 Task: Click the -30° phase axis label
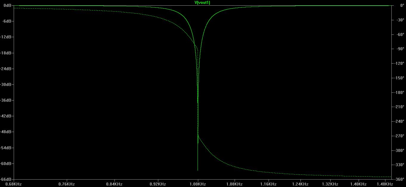(x=400, y=20)
